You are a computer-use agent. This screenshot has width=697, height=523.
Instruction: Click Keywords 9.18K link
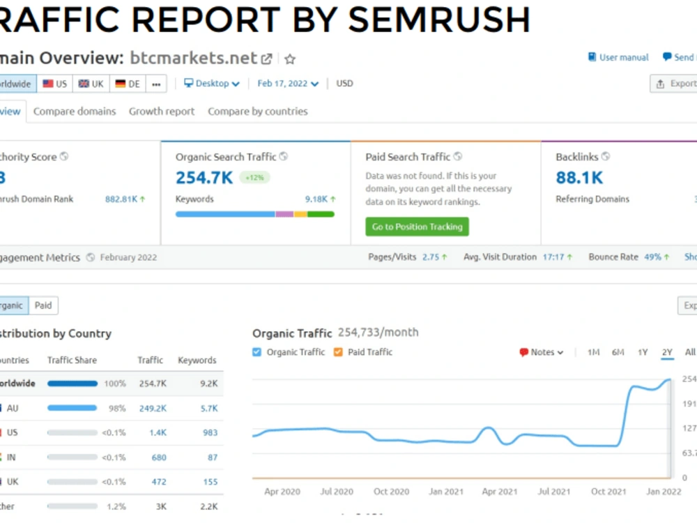(316, 199)
